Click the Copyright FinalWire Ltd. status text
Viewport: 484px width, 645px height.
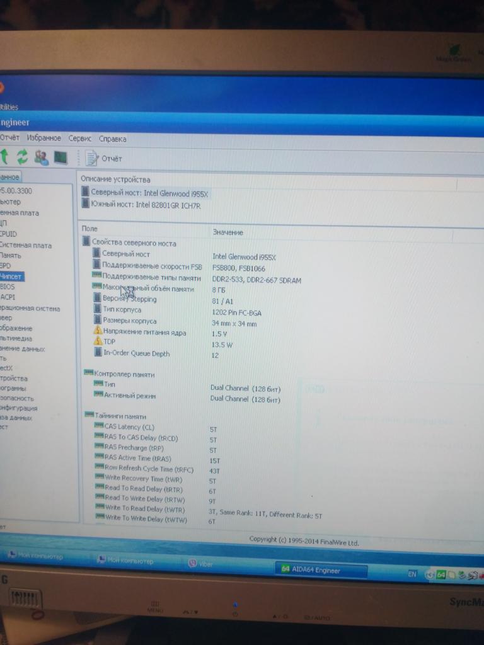tap(304, 541)
